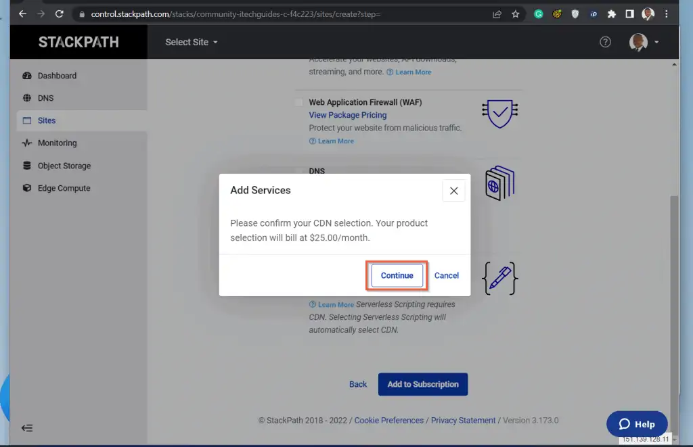Open the Grammarly browser extension icon
Screen dimensions: 693x447
538,13
